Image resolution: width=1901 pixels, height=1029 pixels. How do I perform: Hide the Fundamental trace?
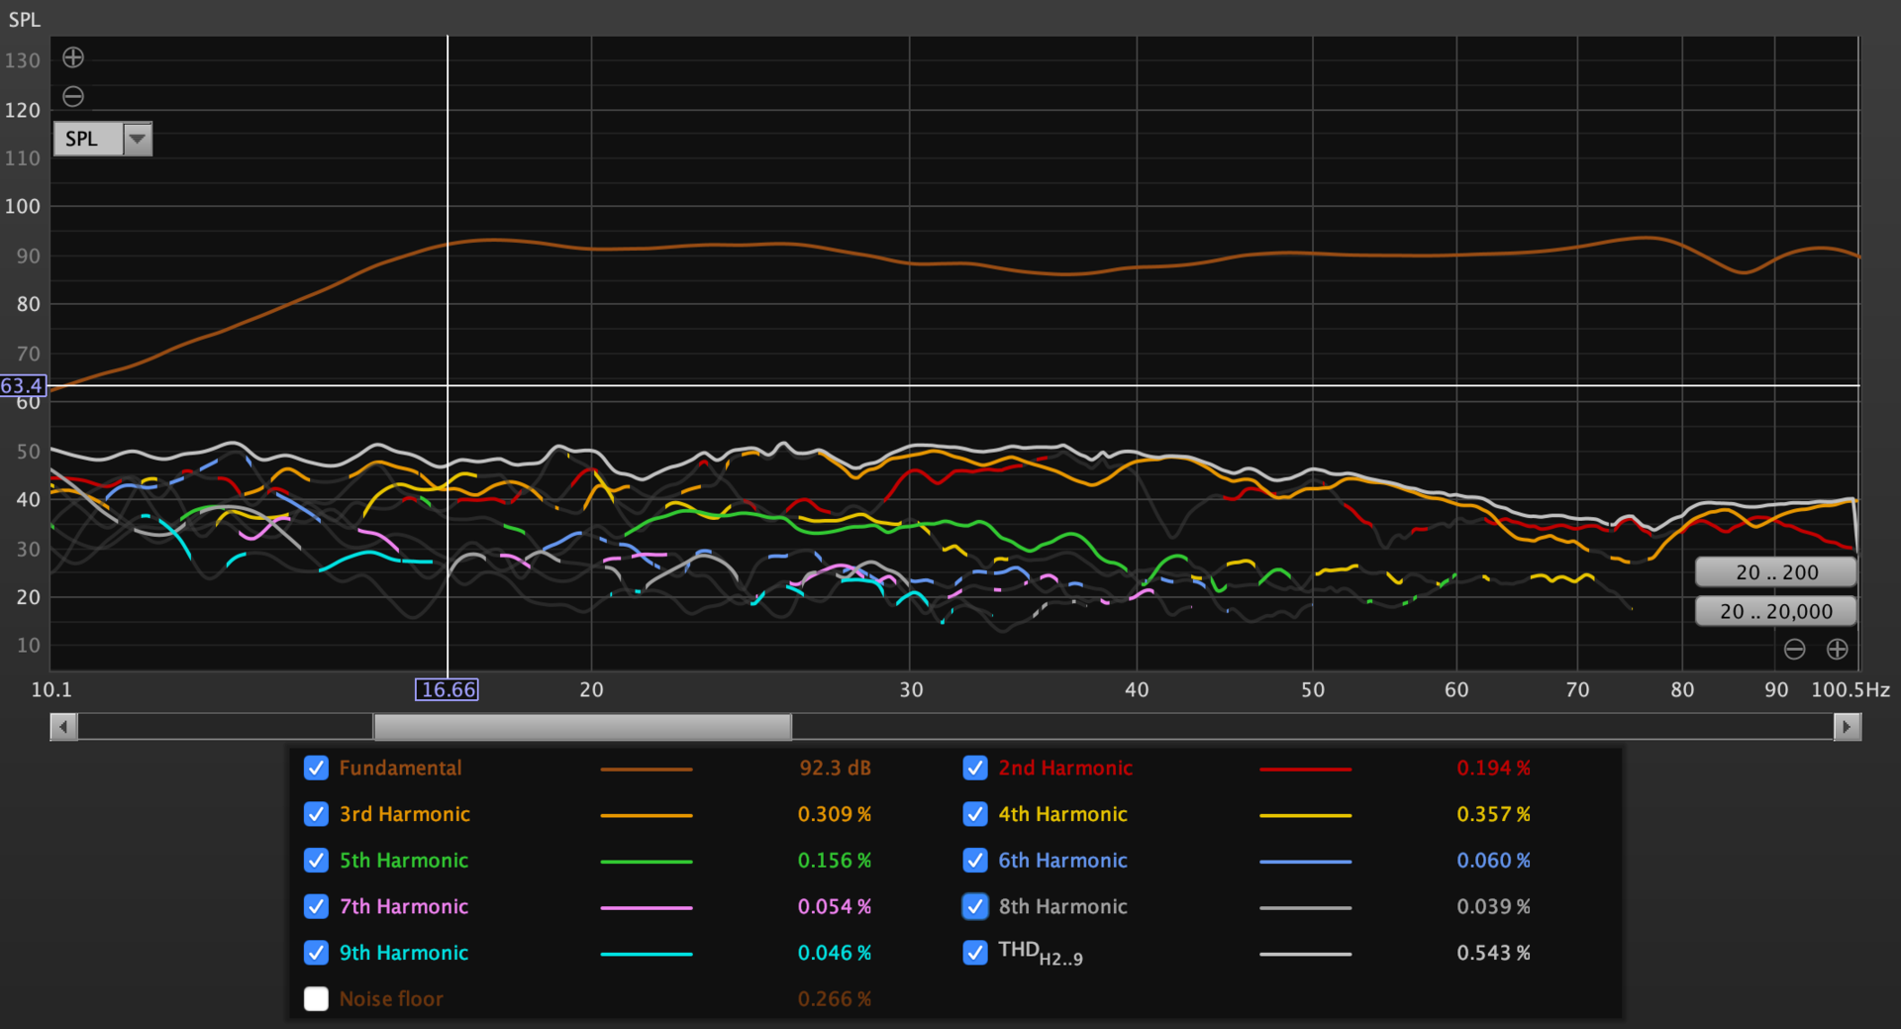click(x=316, y=769)
